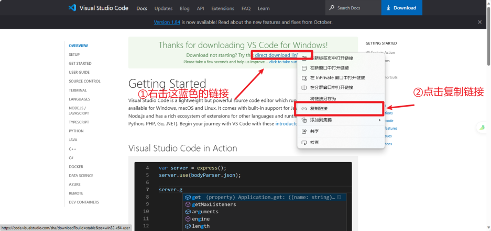Screen dimensions: 491x231
Task: Open SOURCE CONTROL in the left sidebar
Action: pos(84,81)
